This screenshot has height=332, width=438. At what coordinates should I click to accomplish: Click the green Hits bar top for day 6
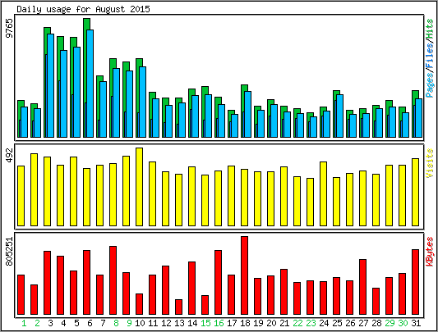(x=86, y=24)
